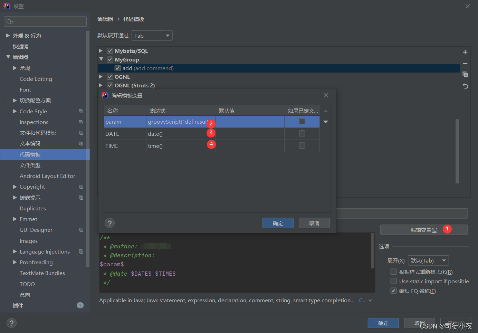Confirm variables dialog with 确定 button
Image resolution: width=478 pixels, height=333 pixels.
click(x=278, y=223)
